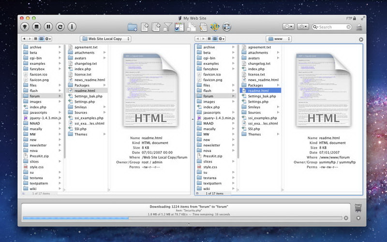This screenshot has width=387, height=242.
Task: Click the filter funnel toolbar icon
Action: (168, 27)
